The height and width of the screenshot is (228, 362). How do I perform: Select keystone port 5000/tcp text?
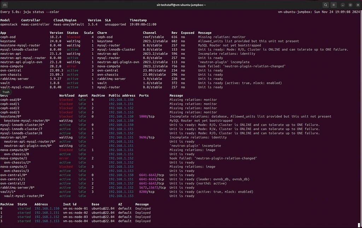click(x=147, y=117)
